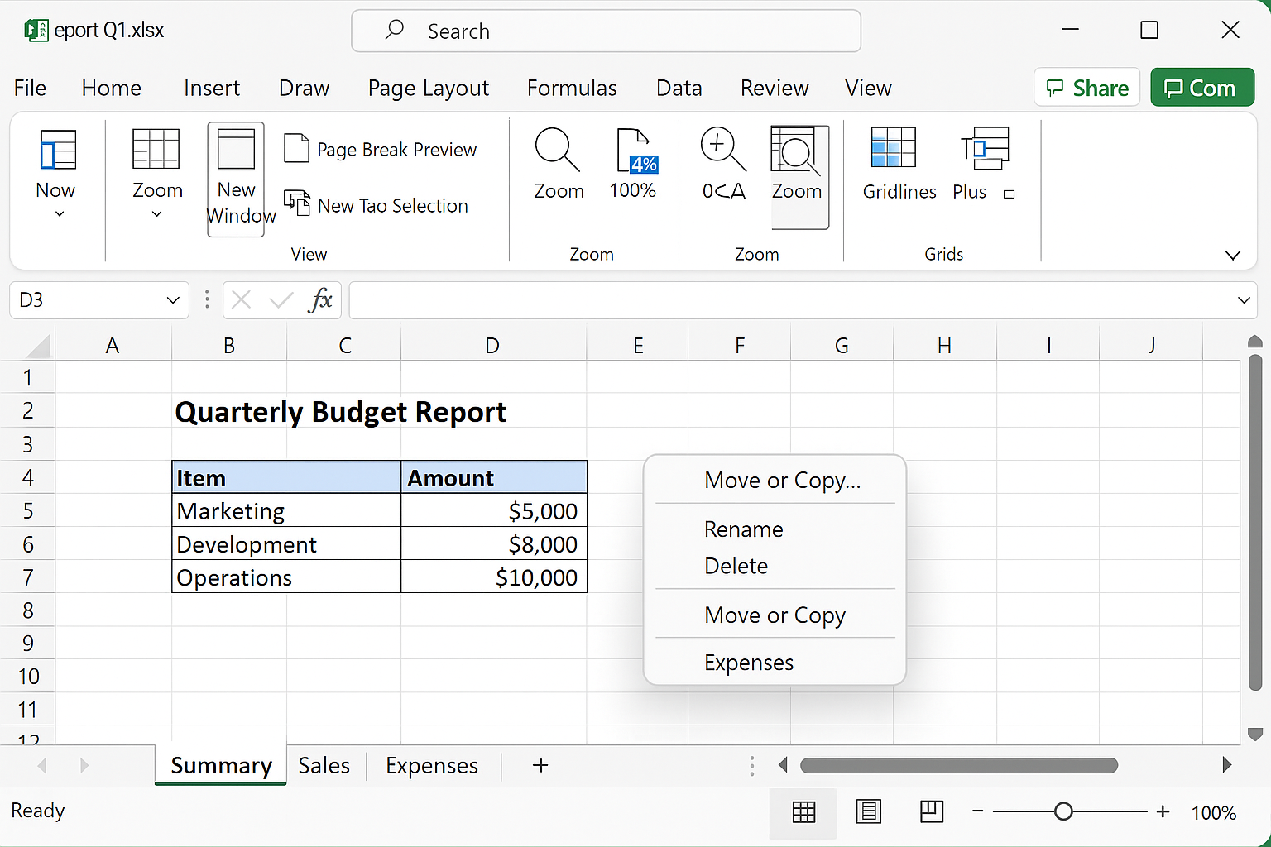Click the Zoom grid icon beside Now
This screenshot has width=1271, height=847.
point(156,150)
